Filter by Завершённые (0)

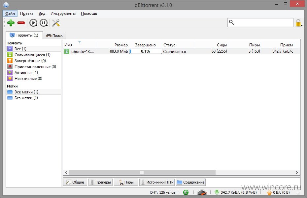[x=34, y=61]
